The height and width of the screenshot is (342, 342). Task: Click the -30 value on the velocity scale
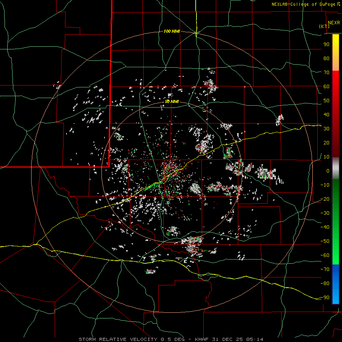click(325, 213)
